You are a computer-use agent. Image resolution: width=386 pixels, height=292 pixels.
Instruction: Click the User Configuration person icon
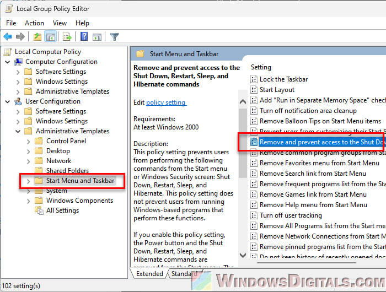coord(18,101)
